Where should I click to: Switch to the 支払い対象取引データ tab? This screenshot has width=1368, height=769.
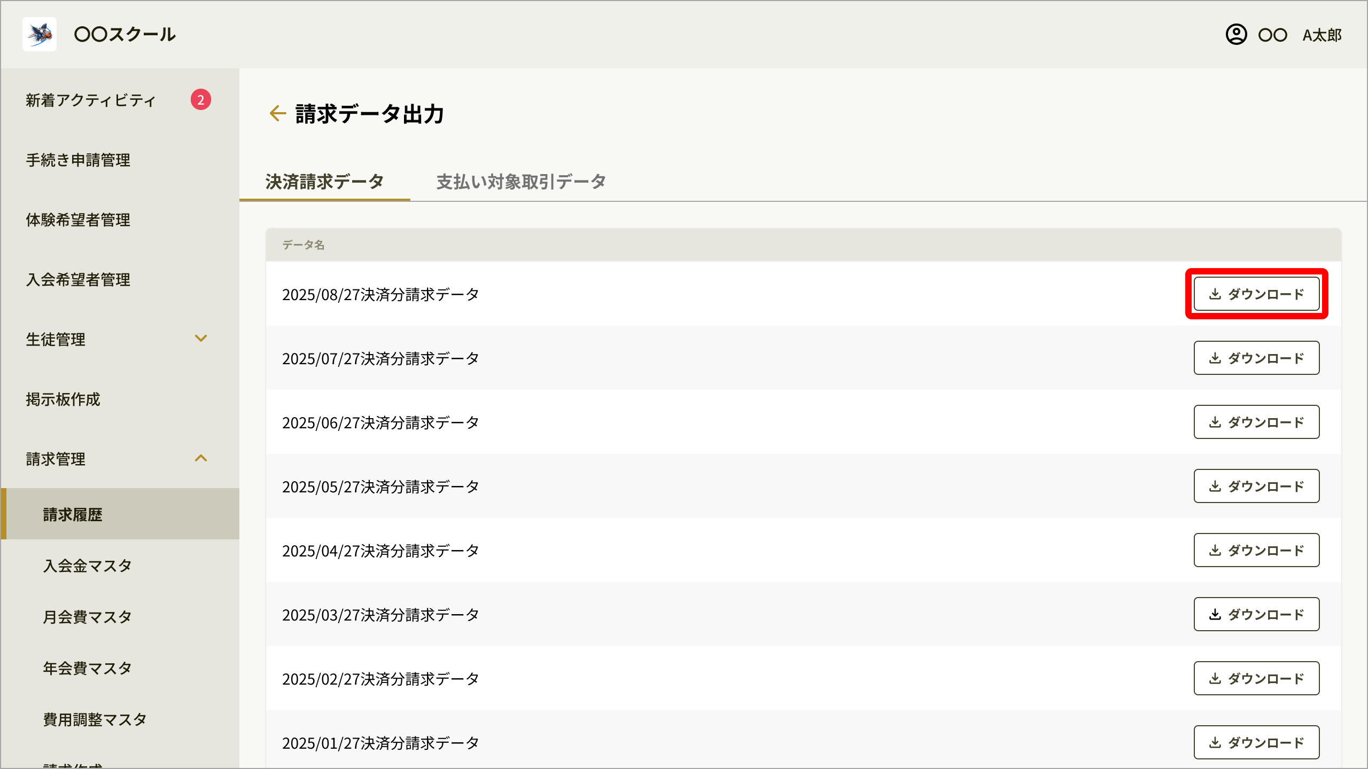(521, 182)
